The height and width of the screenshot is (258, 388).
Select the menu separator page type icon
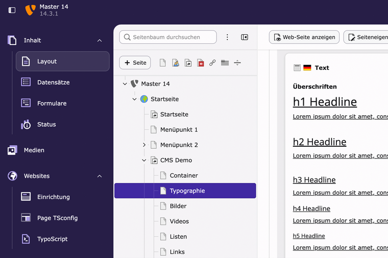click(x=237, y=63)
